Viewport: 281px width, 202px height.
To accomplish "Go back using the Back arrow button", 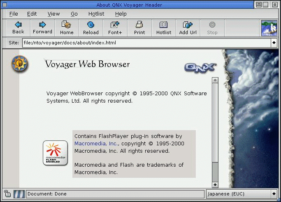I will click(18, 28).
